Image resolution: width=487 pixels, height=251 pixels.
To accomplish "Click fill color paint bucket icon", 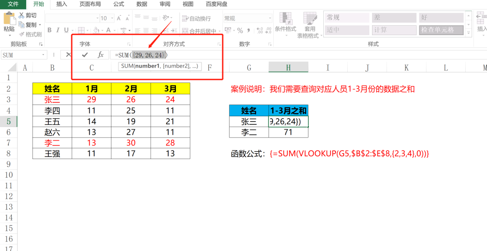I will 96,30.
